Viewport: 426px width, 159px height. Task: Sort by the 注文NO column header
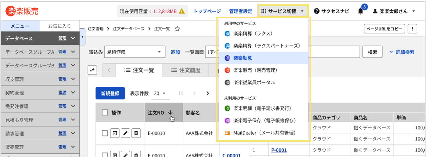pyautogui.click(x=164, y=113)
